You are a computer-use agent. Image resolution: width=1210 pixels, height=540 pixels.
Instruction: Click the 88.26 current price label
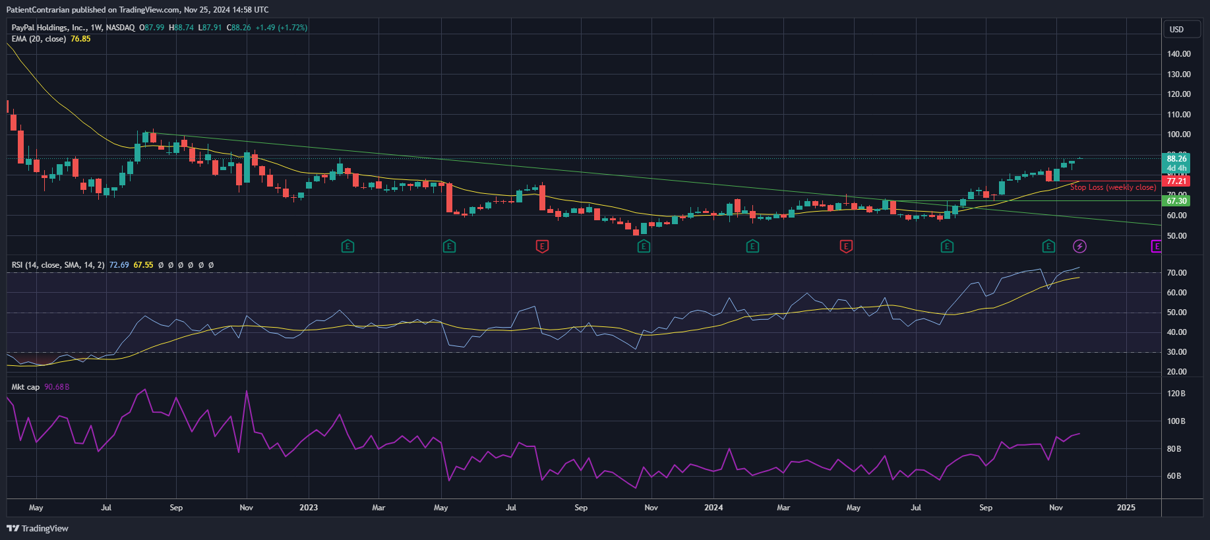point(1176,158)
